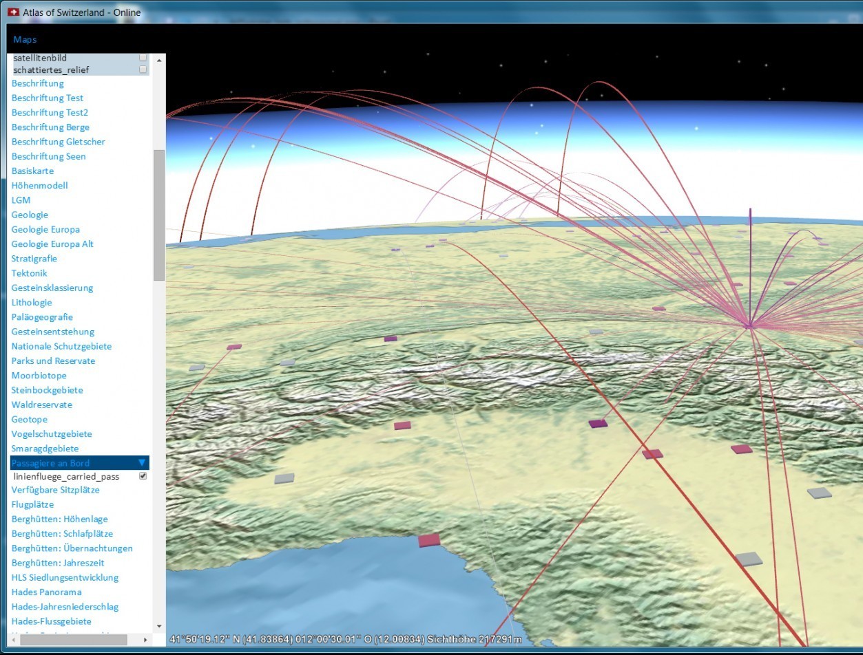Uncheck the linienfluege_carried_pass layer checkbox

click(x=143, y=476)
